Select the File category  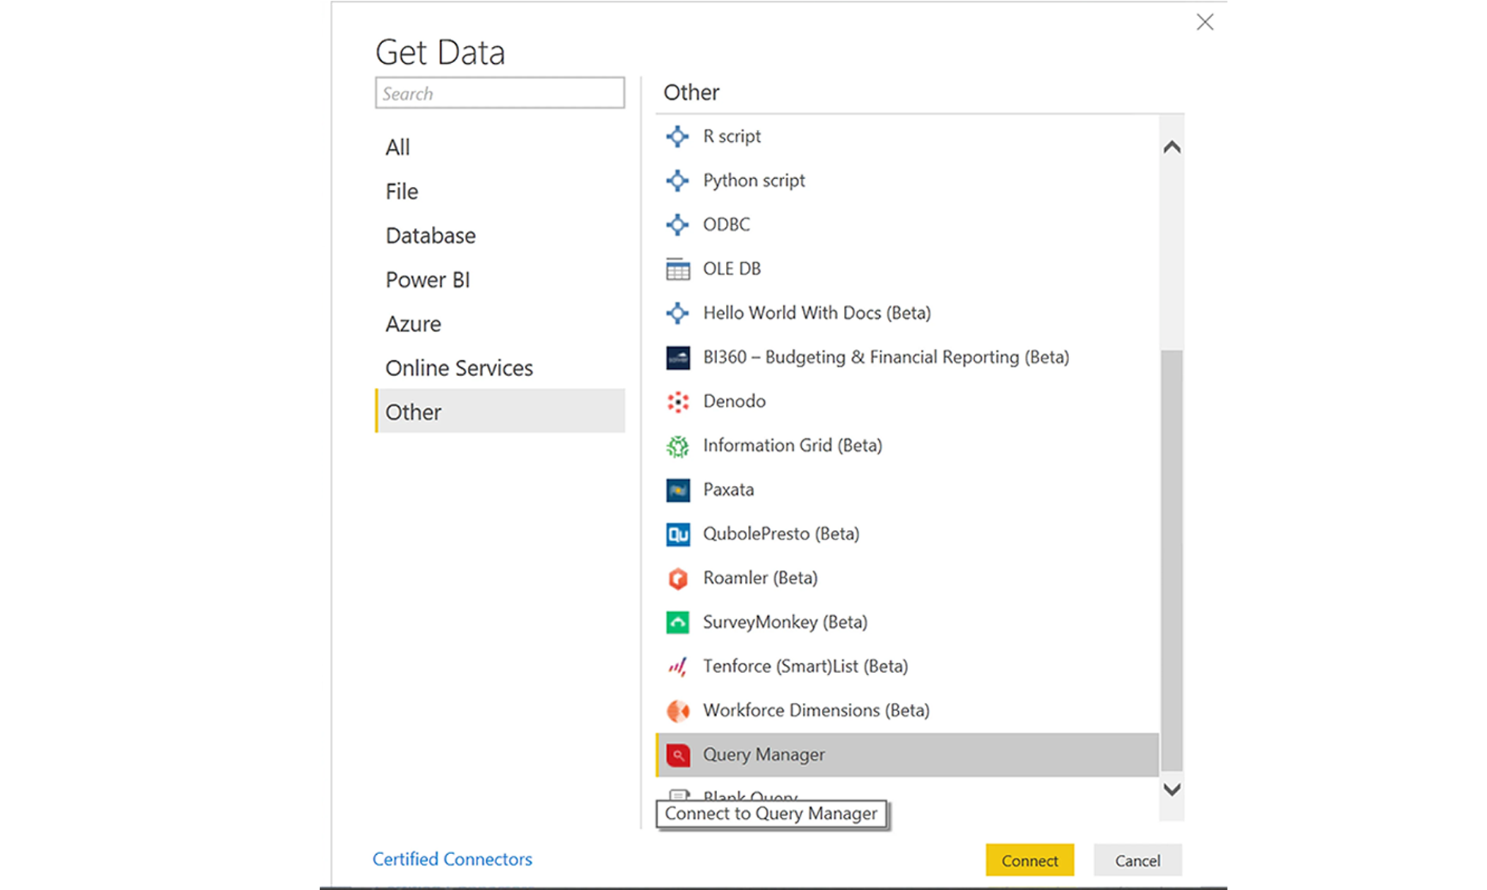pyautogui.click(x=500, y=191)
